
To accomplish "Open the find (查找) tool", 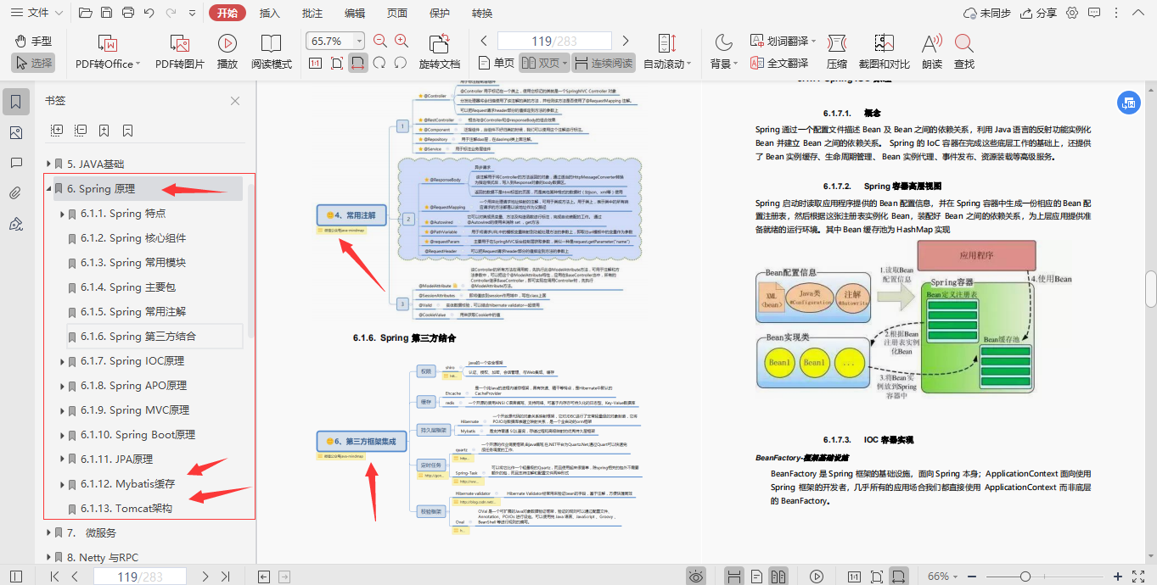I will click(964, 52).
